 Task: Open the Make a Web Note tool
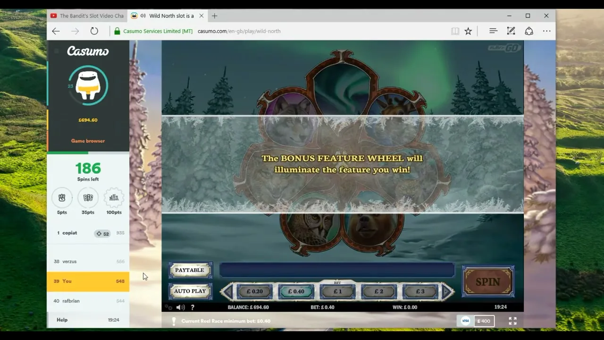click(511, 31)
